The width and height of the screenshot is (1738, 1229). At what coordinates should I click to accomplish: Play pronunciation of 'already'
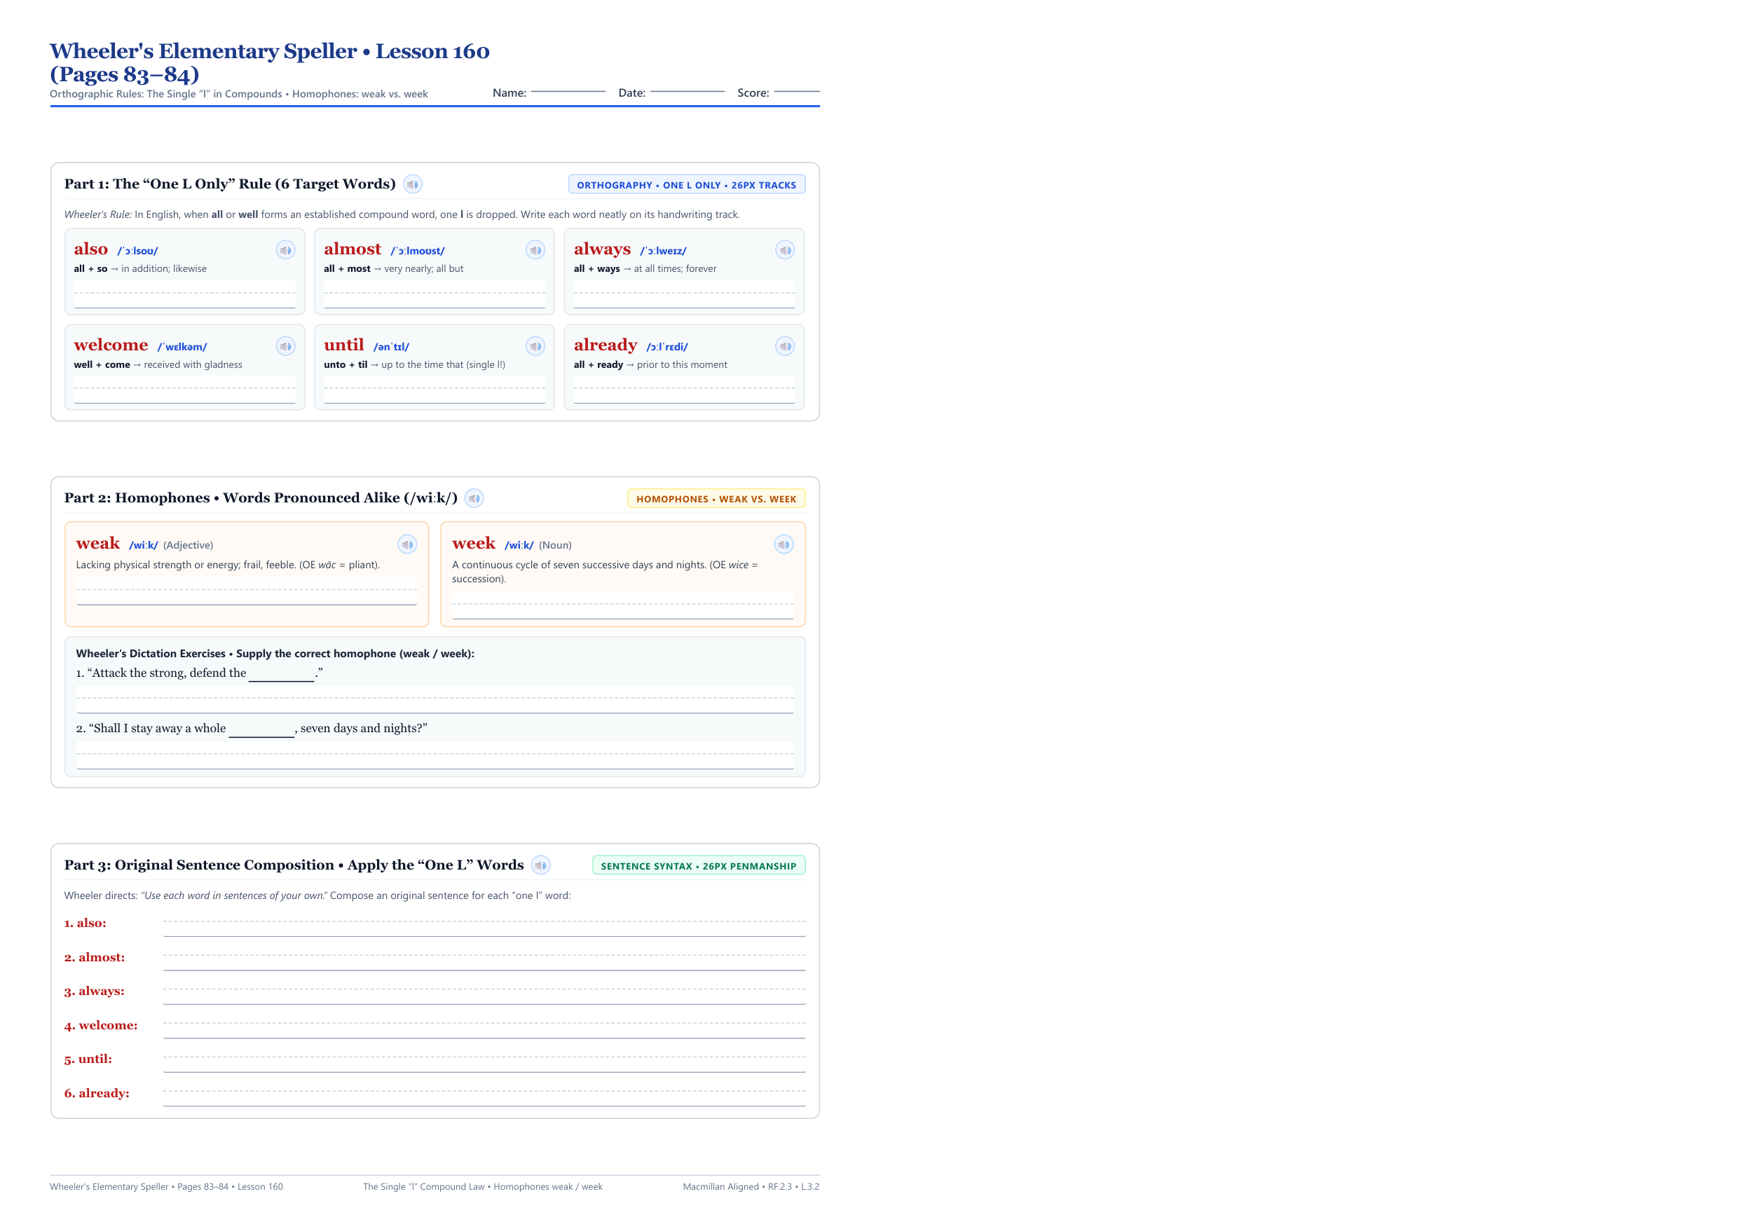pos(785,346)
